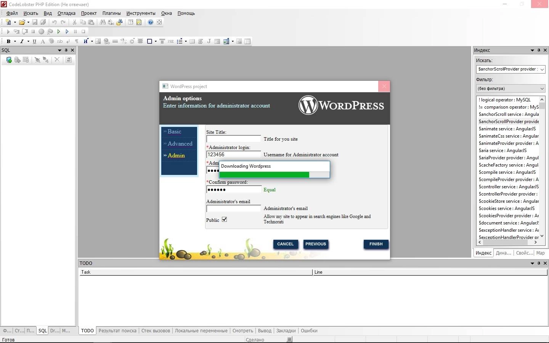The width and height of the screenshot is (549, 343).
Task: Toggle Italic formatting in HTML toolbar
Action: point(22,41)
